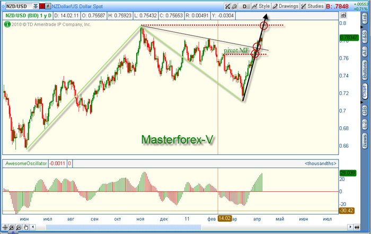371x234 pixels.
Task: Select the Chart side tab
Action: point(365,91)
